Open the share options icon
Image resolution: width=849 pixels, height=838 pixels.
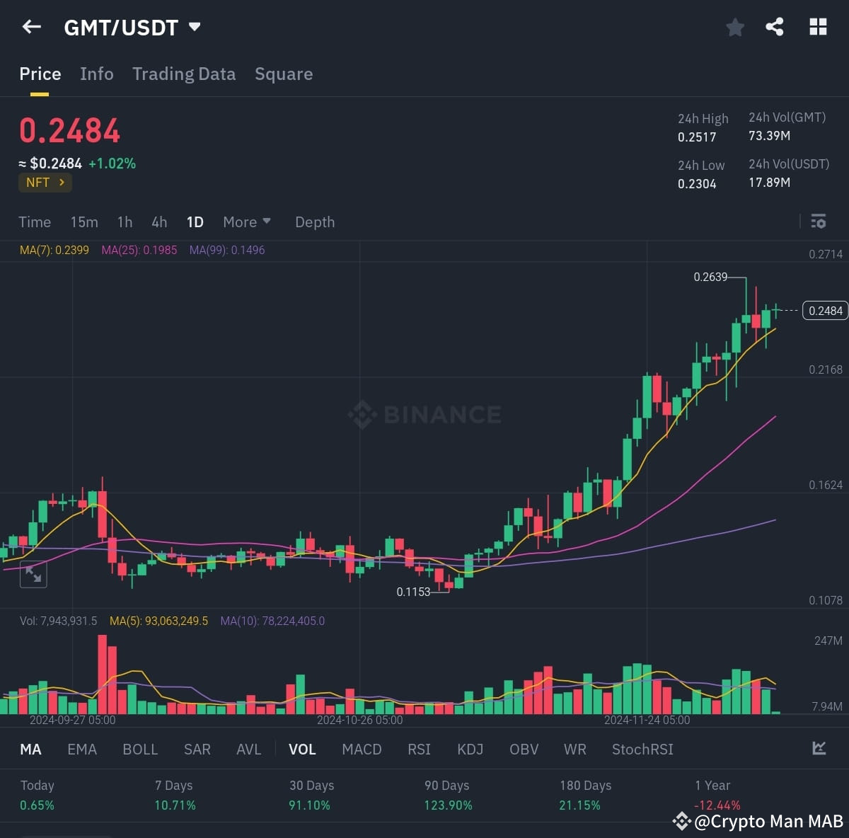(774, 26)
